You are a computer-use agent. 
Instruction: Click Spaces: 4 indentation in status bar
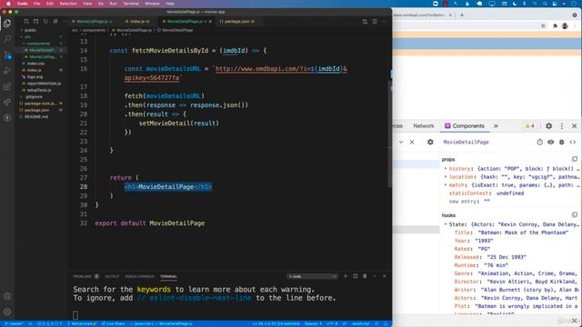point(313,323)
